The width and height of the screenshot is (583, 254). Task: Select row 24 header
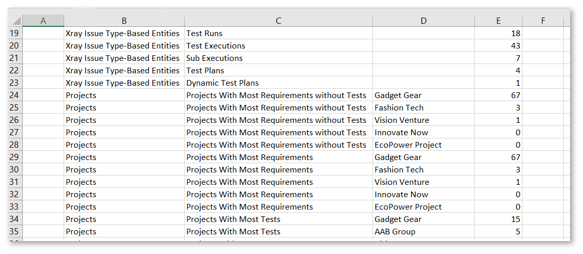click(x=15, y=96)
